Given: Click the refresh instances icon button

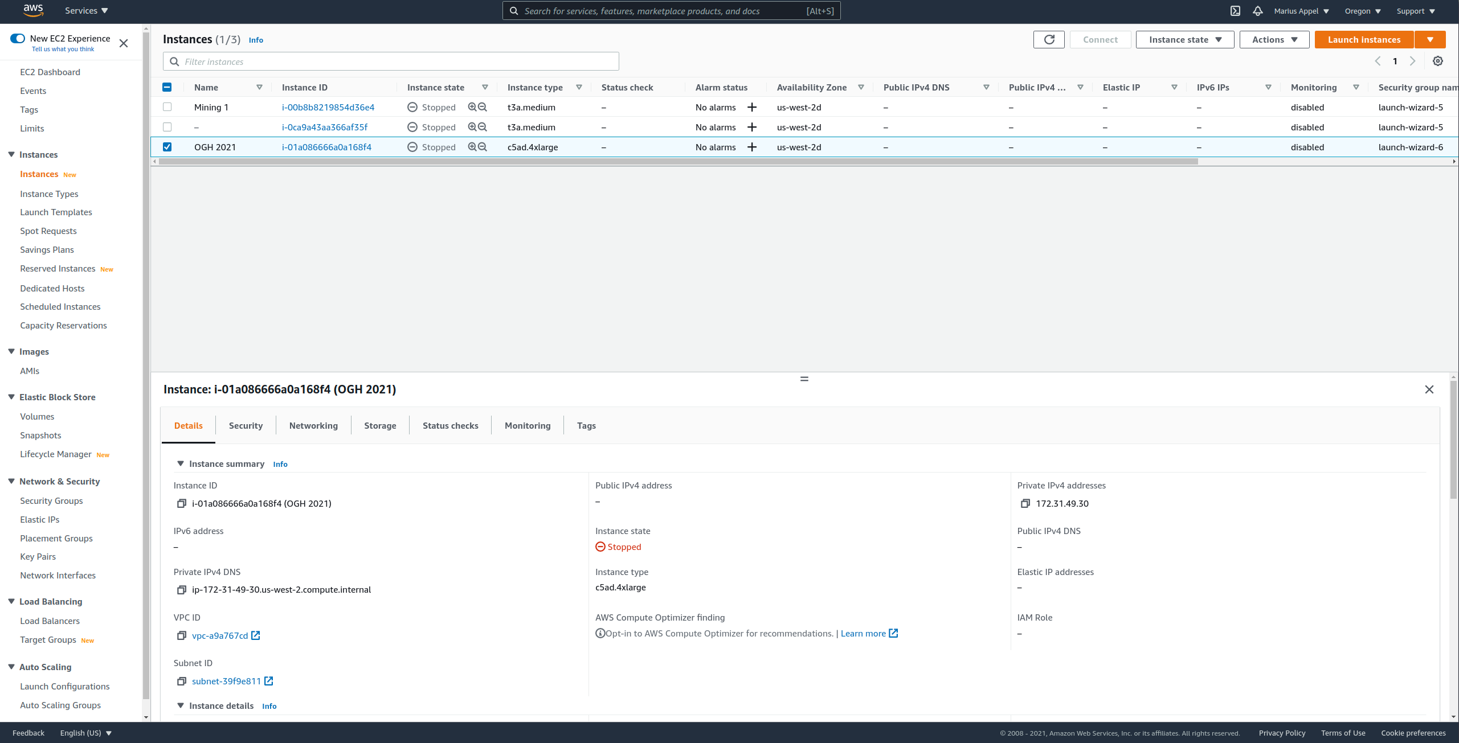Looking at the screenshot, I should coord(1049,39).
